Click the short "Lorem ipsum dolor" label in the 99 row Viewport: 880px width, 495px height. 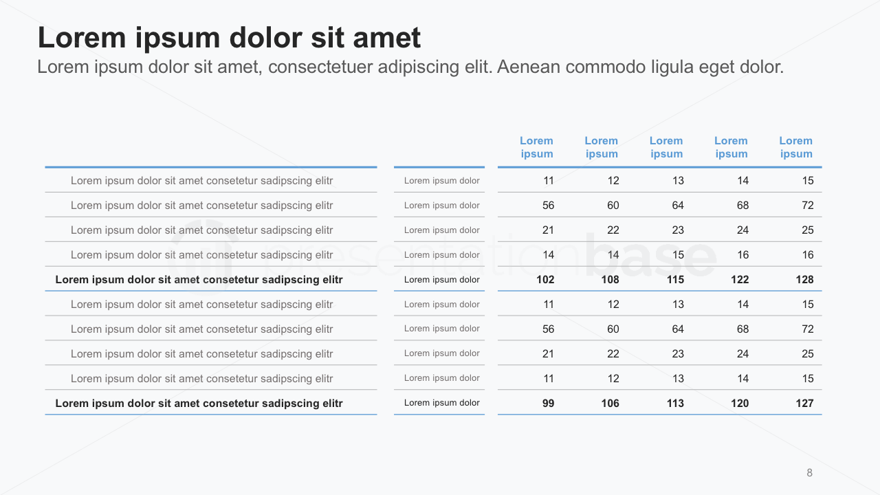pyautogui.click(x=441, y=403)
